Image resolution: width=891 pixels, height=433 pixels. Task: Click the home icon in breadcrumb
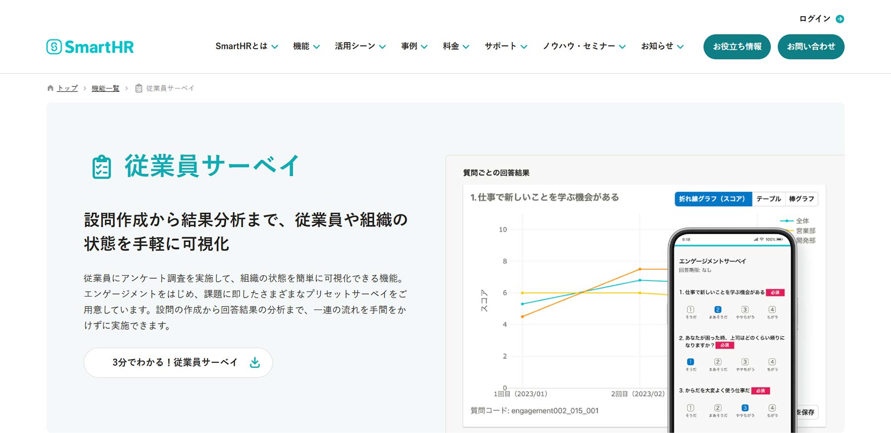50,88
